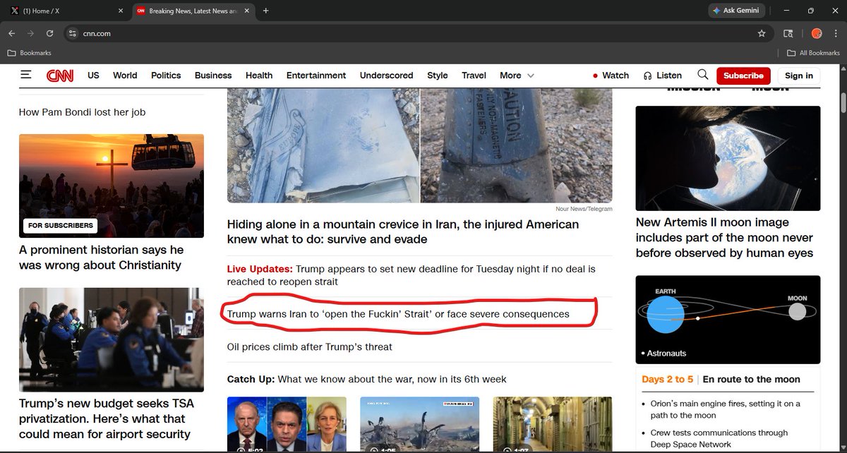Open 'Hiding alone in a mountain crevice' headline
This screenshot has width=847, height=453.
pyautogui.click(x=403, y=231)
